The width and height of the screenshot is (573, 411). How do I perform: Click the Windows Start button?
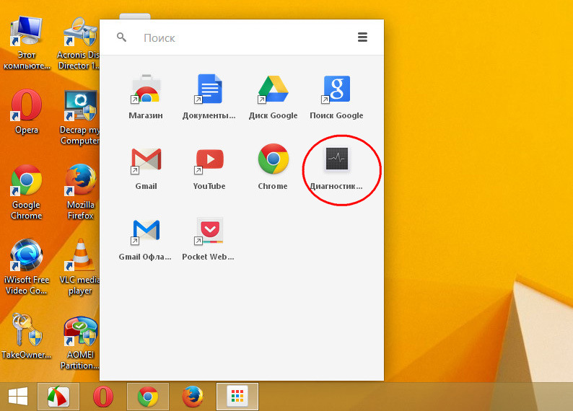pyautogui.click(x=18, y=397)
